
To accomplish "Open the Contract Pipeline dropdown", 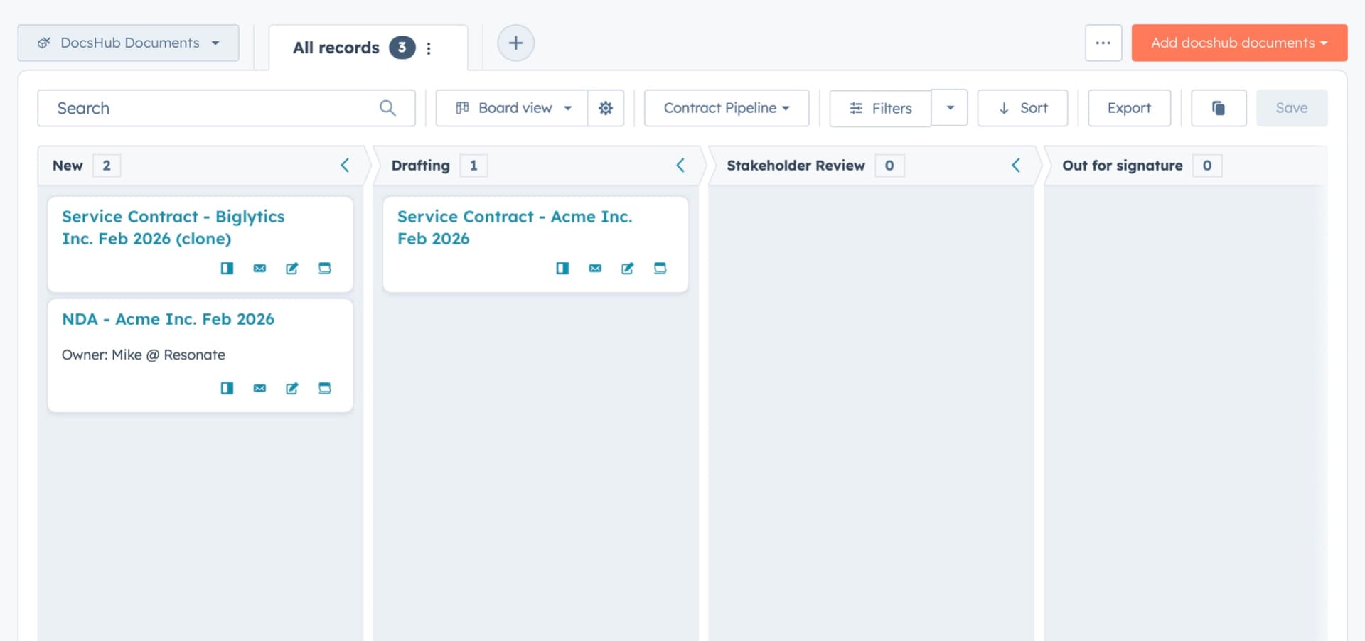I will [x=726, y=108].
